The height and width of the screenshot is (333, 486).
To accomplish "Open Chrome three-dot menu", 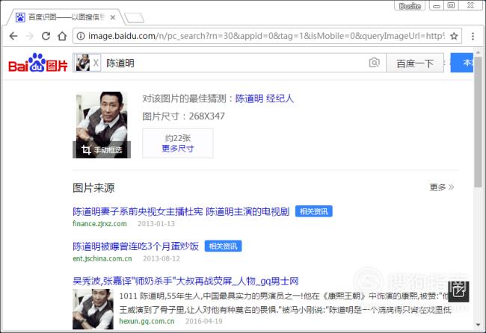I will (x=473, y=36).
